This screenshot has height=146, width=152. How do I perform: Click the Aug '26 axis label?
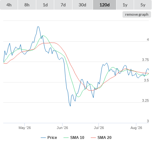[x=136, y=128]
